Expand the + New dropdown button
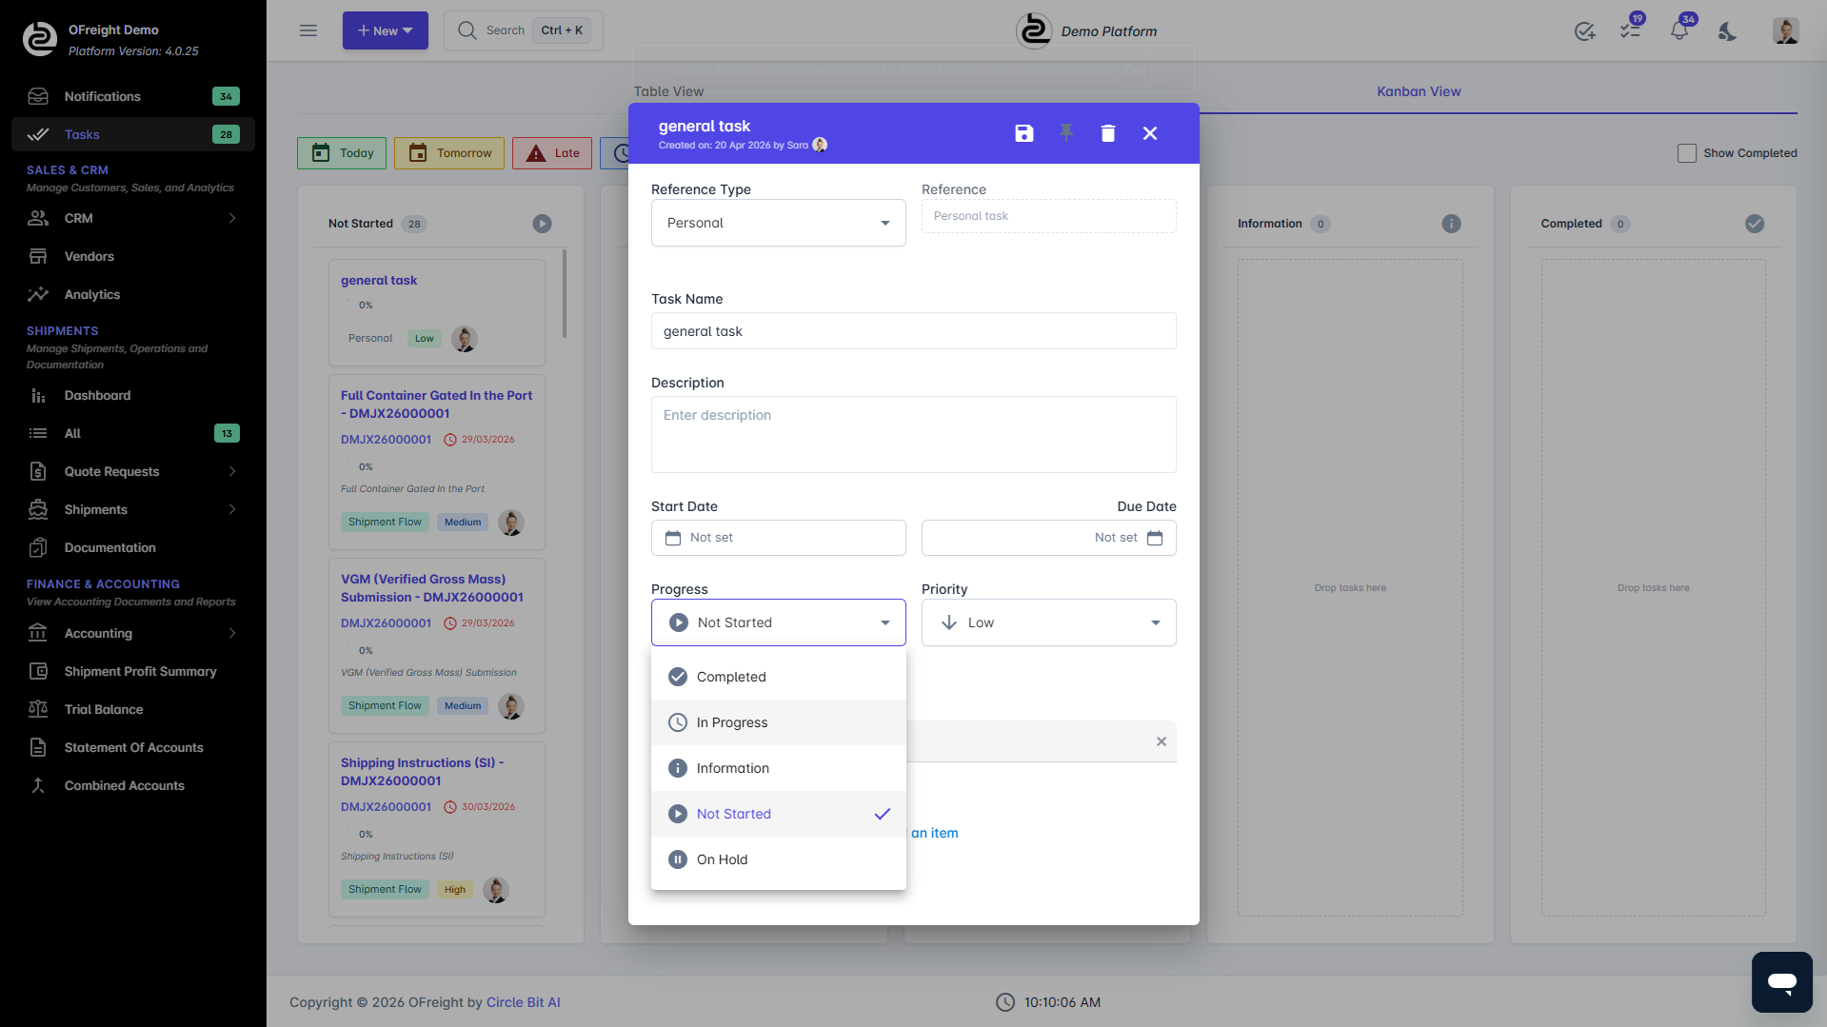The width and height of the screenshot is (1827, 1027). (x=385, y=30)
